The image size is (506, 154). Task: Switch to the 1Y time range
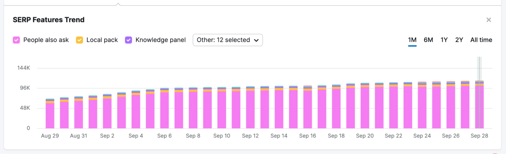coord(444,40)
